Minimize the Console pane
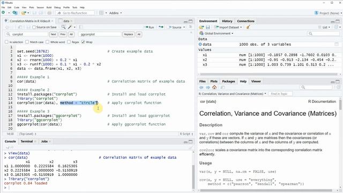 185,142
